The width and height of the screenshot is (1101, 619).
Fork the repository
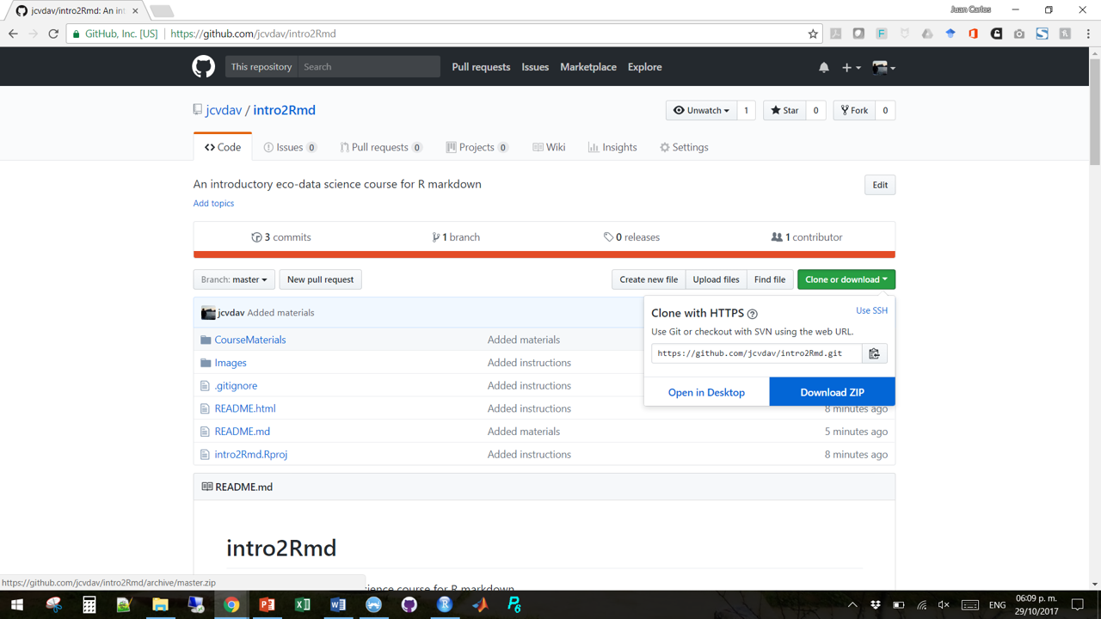tap(854, 110)
